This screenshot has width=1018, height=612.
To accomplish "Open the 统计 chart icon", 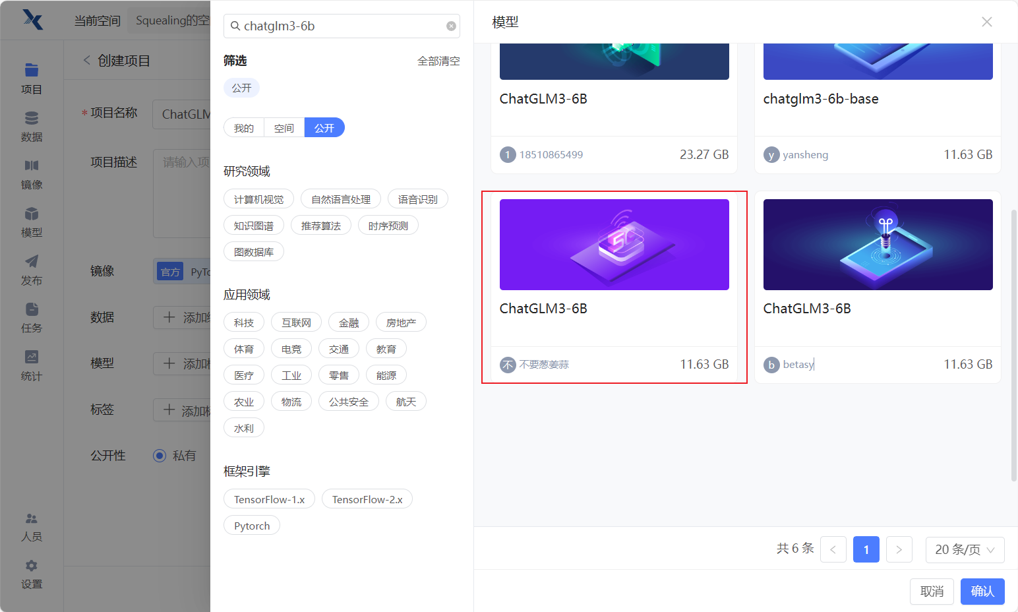I will point(31,357).
